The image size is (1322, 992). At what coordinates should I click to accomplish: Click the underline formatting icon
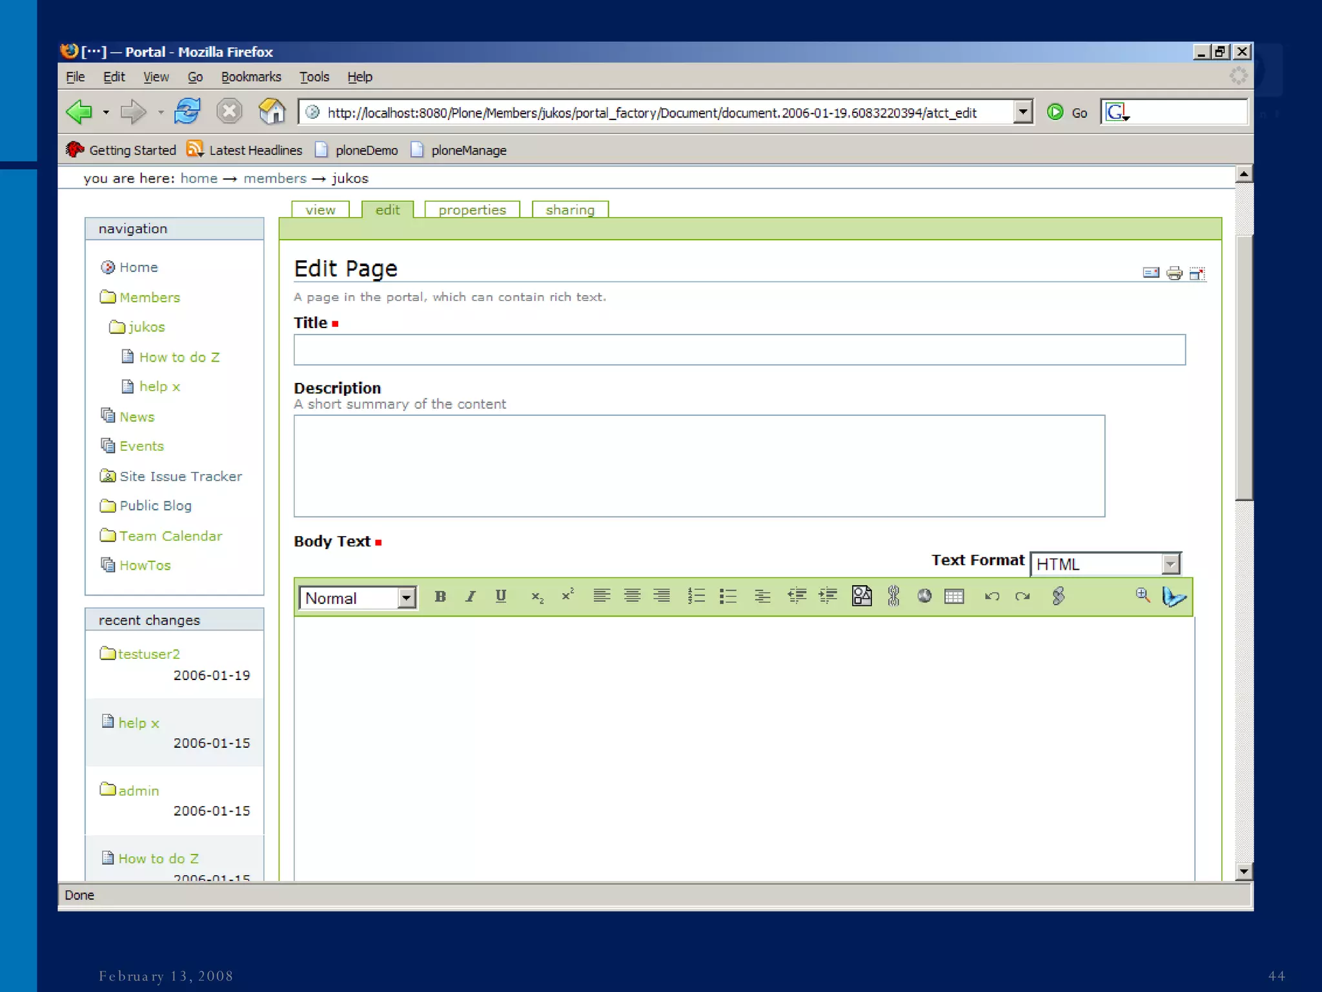(x=501, y=596)
